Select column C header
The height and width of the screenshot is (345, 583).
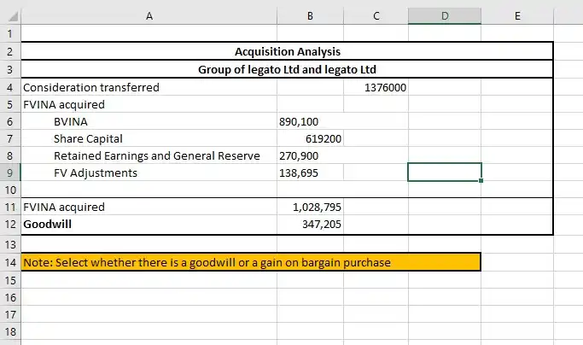(x=376, y=16)
